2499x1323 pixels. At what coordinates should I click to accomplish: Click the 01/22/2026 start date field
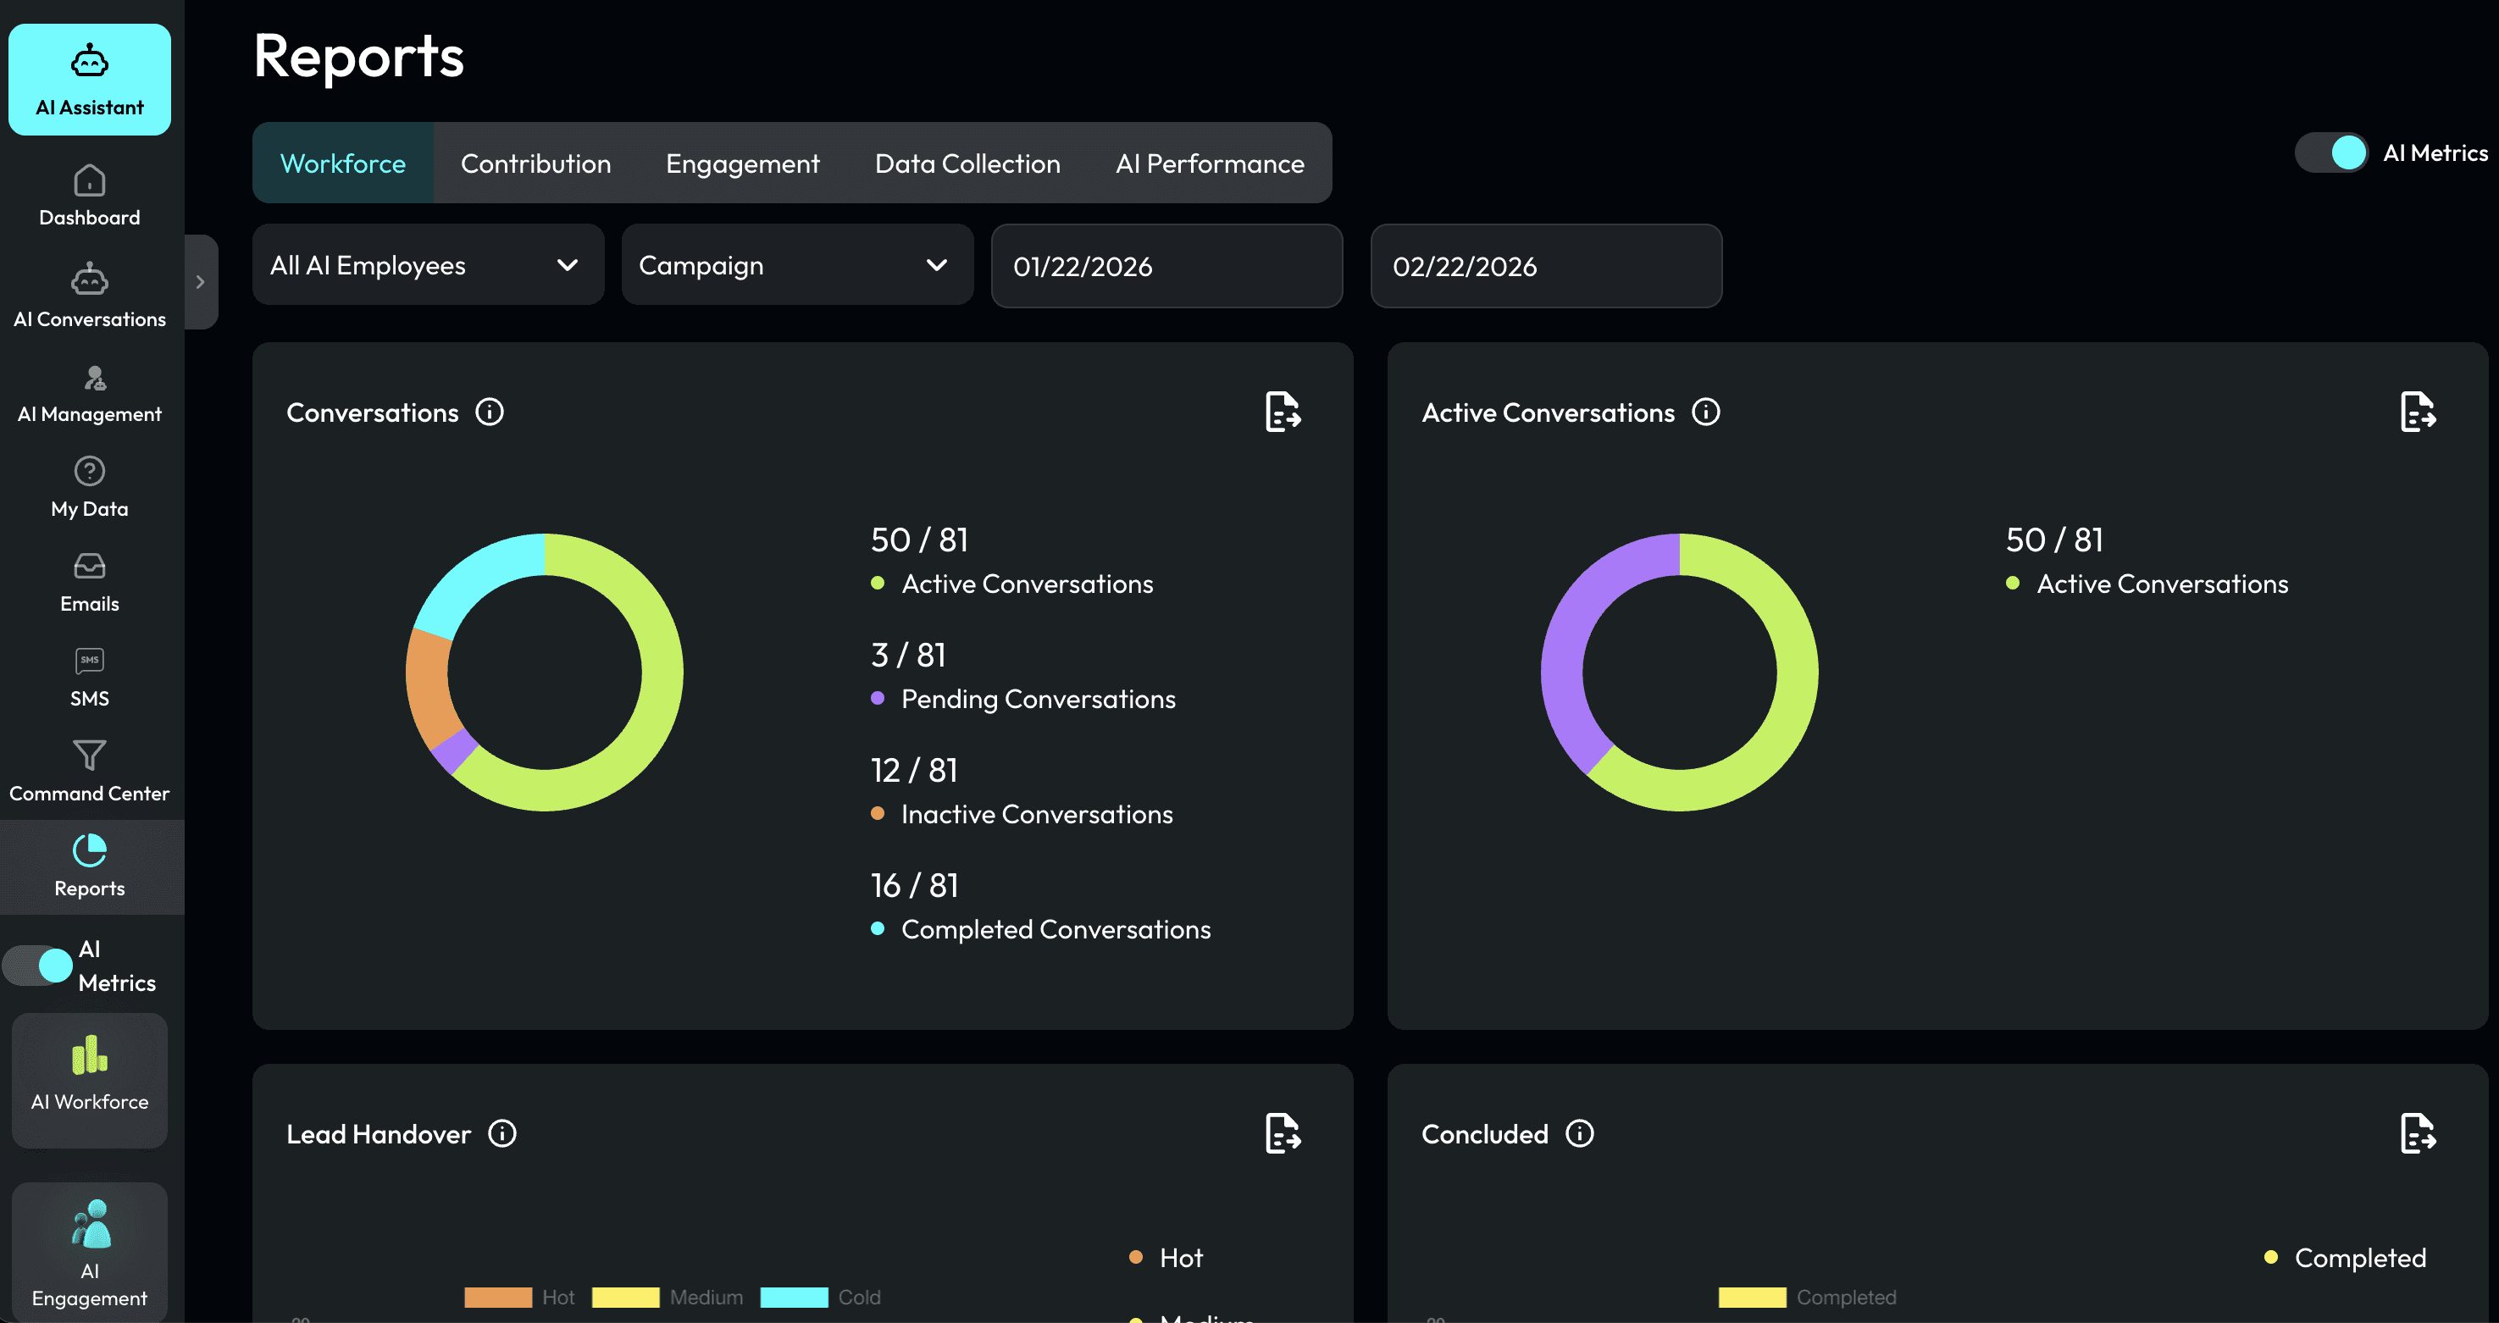click(x=1166, y=266)
